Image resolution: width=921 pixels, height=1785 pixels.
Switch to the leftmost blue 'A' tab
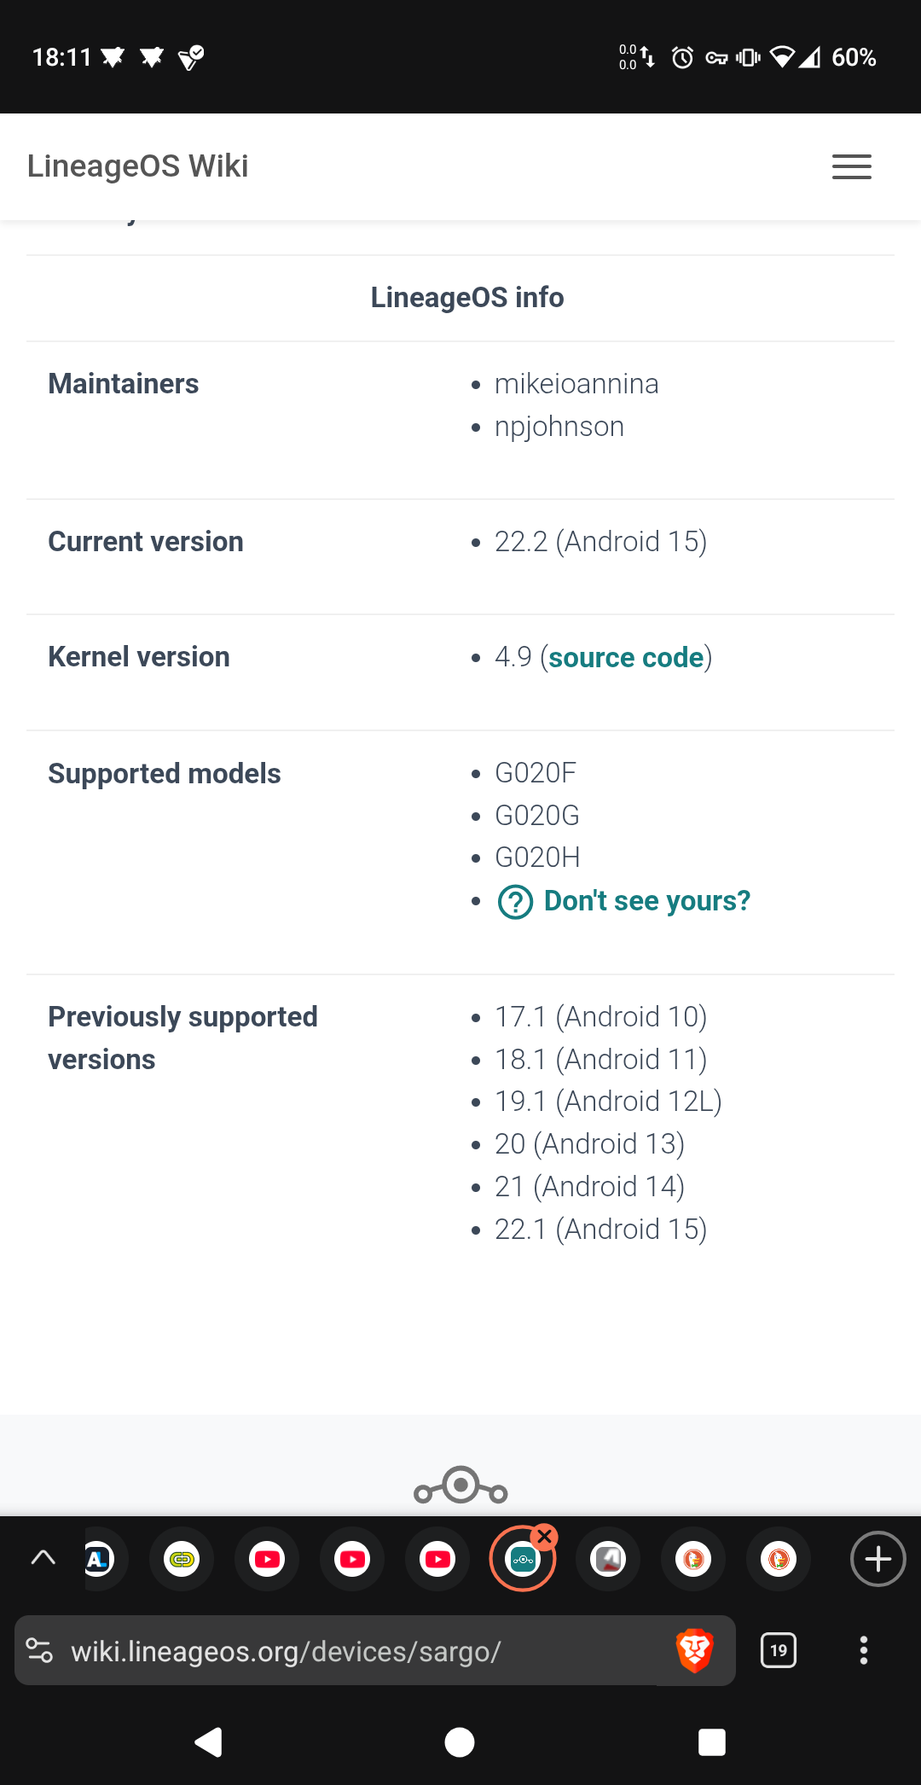click(x=100, y=1560)
